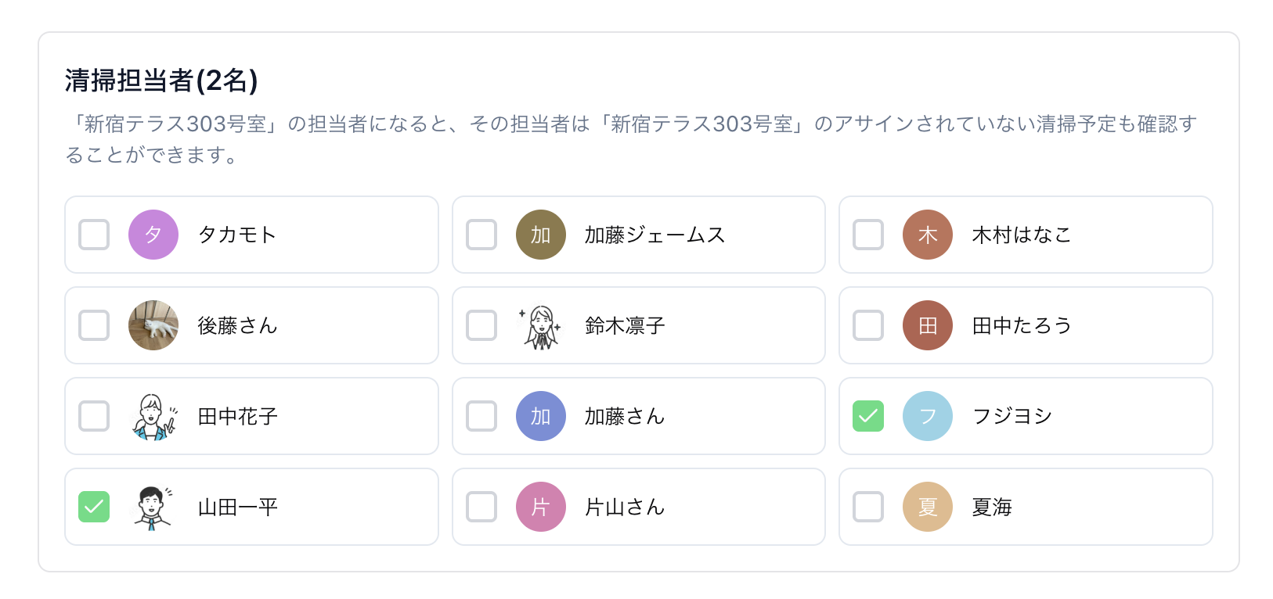Check 夏海's assignment checkbox
This screenshot has width=1273, height=599.
[x=868, y=507]
